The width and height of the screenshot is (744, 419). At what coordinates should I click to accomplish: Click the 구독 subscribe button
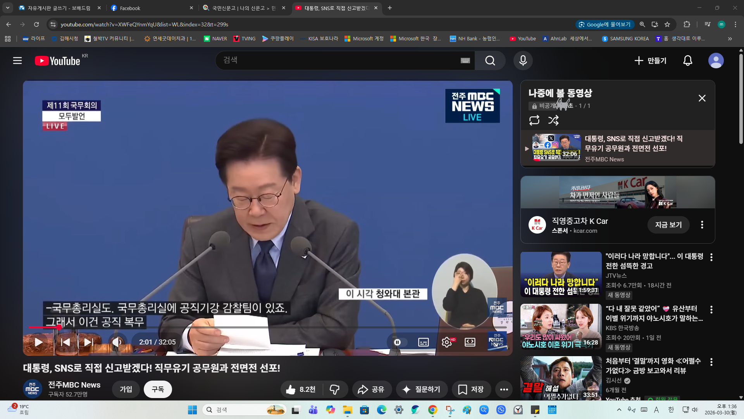click(158, 389)
